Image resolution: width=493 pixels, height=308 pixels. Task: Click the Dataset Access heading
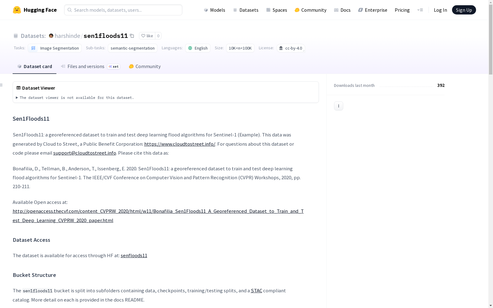[31, 240]
